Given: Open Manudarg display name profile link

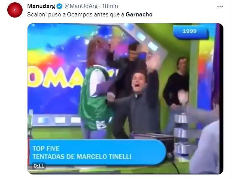Looking at the screenshot, I should [41, 6].
